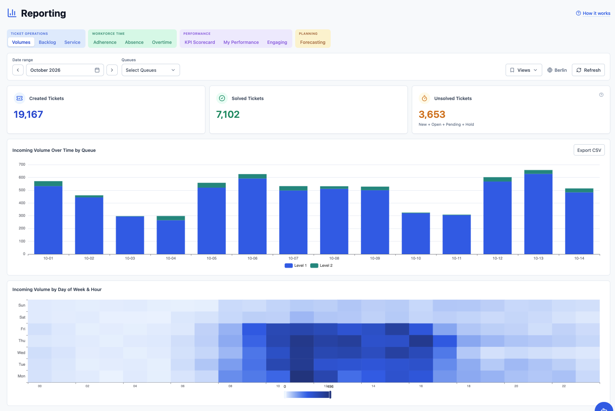Click the refresh arrows icon
Screen dimensions: 615x411
[x=579, y=70]
